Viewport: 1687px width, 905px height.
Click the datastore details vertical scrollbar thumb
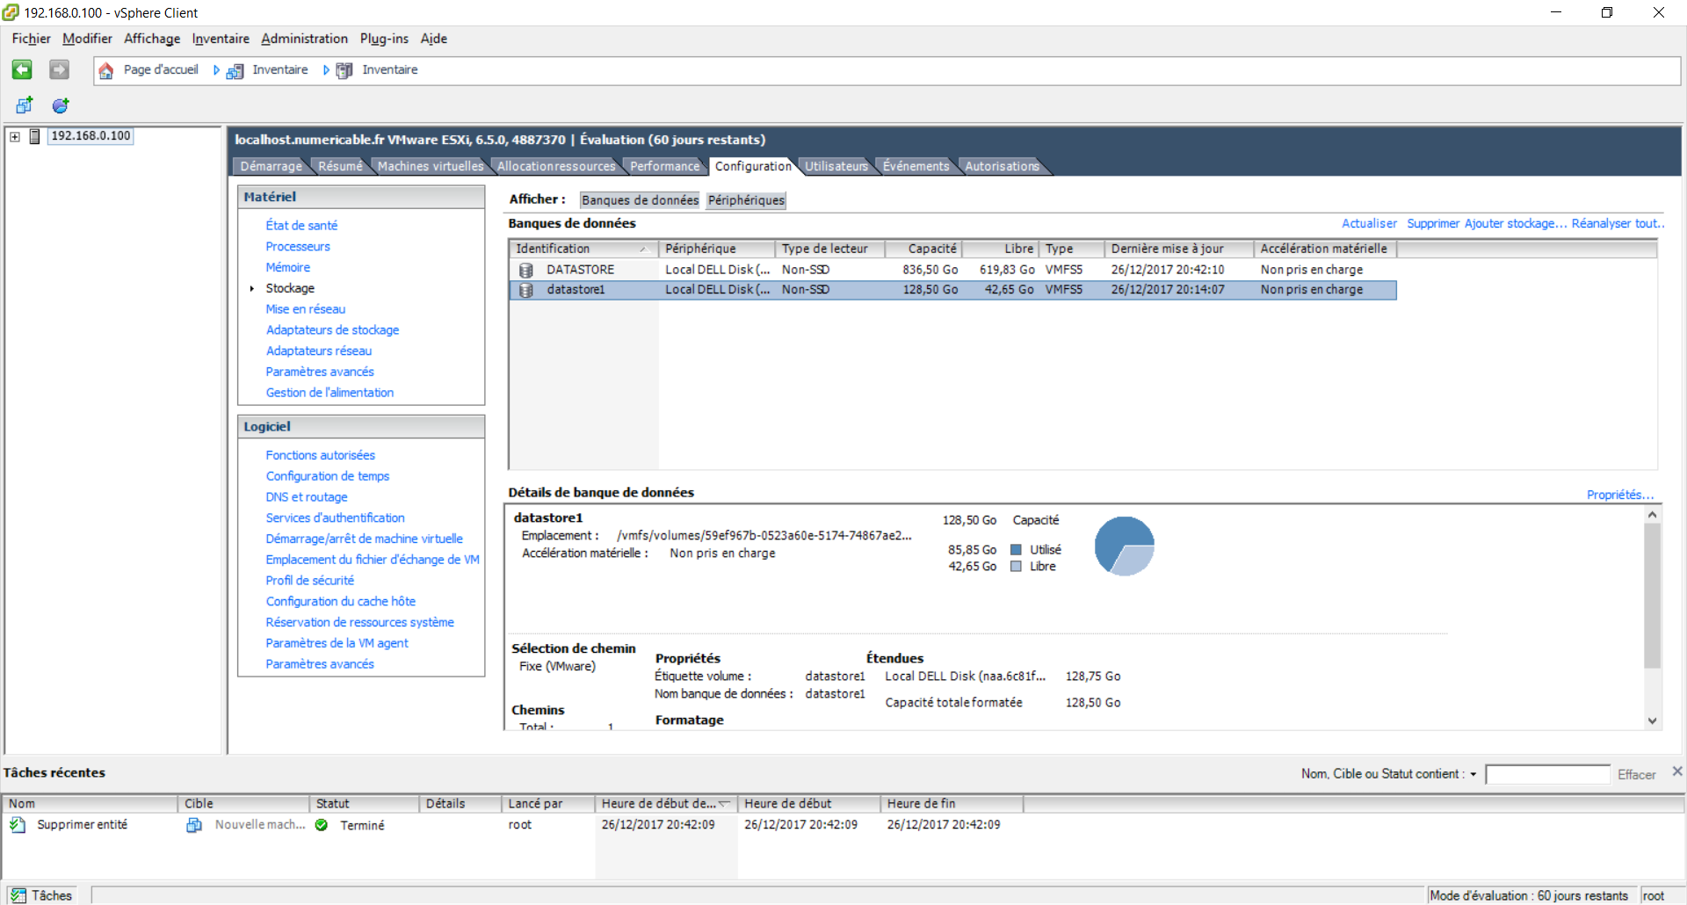[1652, 597]
